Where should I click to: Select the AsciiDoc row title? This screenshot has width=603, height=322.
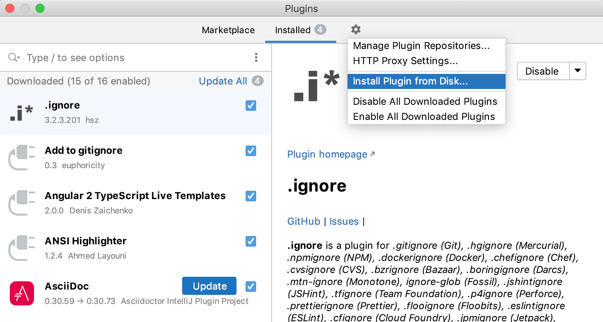[67, 286]
